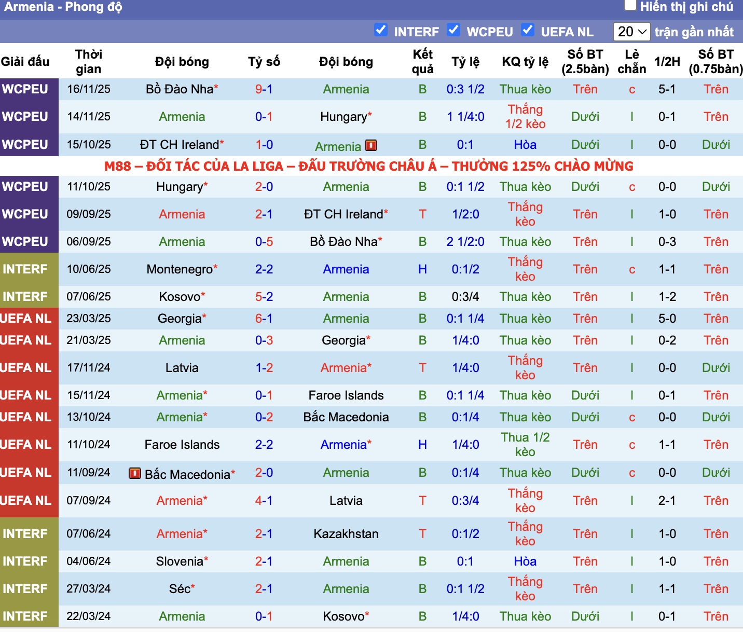Uncheck the WCPEU filter checkbox
The width and height of the screenshot is (743, 632).
coord(453,30)
